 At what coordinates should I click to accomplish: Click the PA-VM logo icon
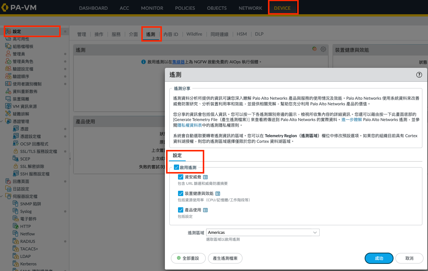(x=5, y=7)
